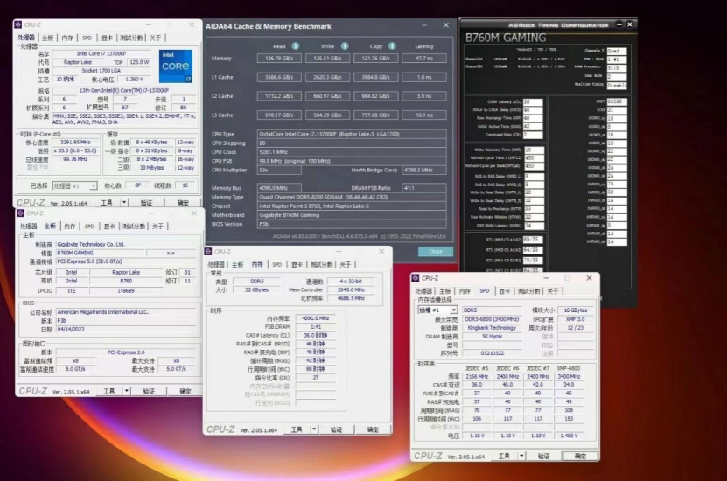This screenshot has height=481, width=727.
Task: Click the CPU-Z app icon in the SPD window title bar
Action: pos(416,278)
